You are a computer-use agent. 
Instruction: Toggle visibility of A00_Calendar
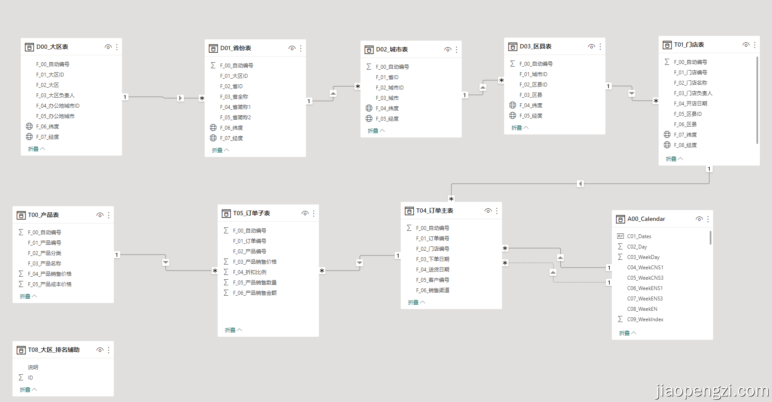pyautogui.click(x=699, y=219)
